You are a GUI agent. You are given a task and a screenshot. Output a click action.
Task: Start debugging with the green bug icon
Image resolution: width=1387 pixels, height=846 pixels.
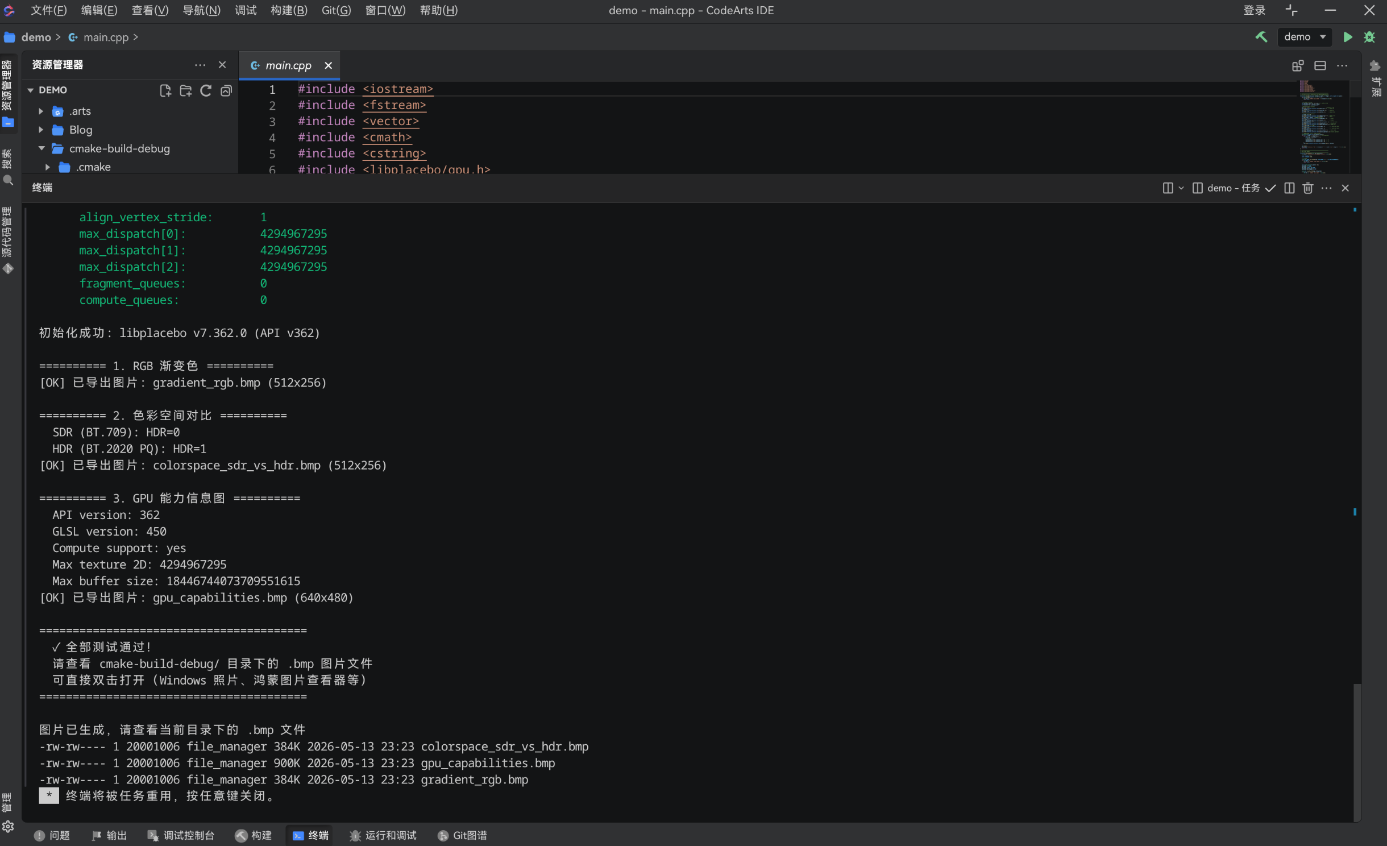click(1369, 37)
